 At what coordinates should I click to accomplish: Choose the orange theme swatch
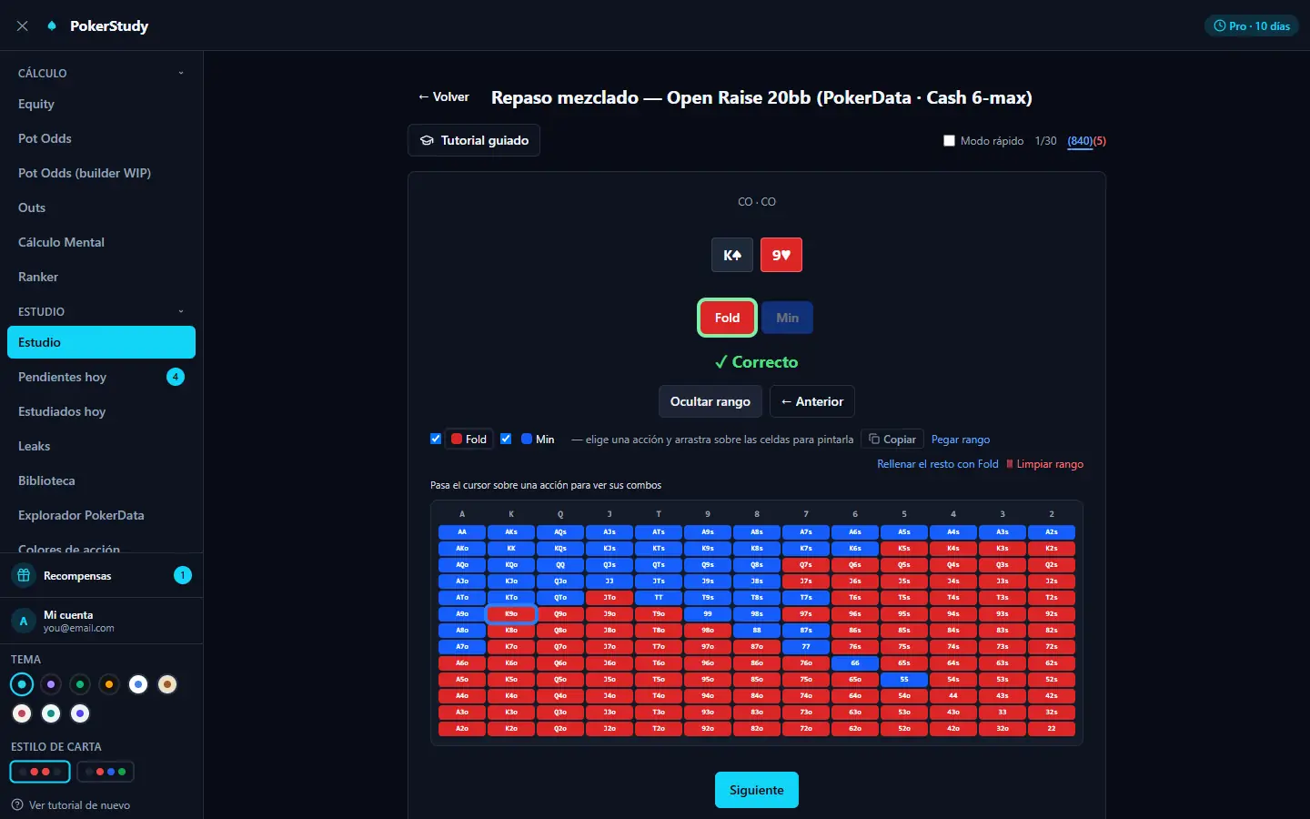coord(109,684)
